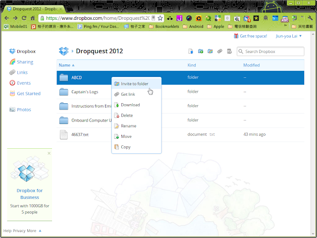Open the Mobile01 bookmark
This screenshot has height=238, width=317.
15,26
